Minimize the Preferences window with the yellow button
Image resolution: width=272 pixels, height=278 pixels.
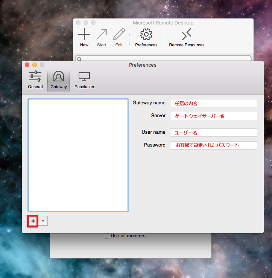coord(35,65)
